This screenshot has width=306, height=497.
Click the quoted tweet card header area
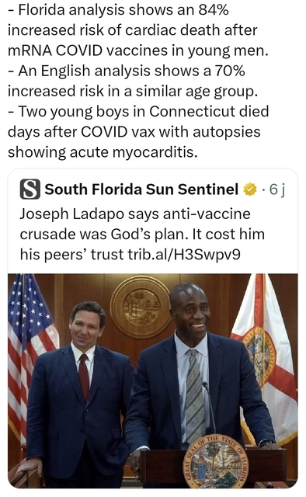[152, 189]
